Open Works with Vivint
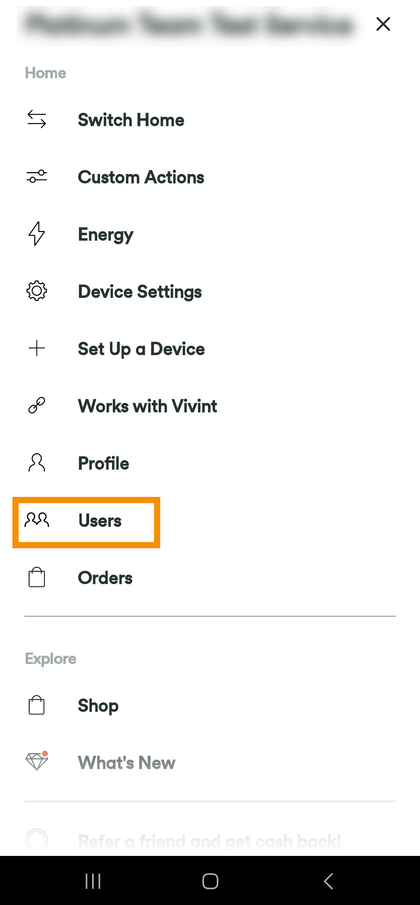 147,406
